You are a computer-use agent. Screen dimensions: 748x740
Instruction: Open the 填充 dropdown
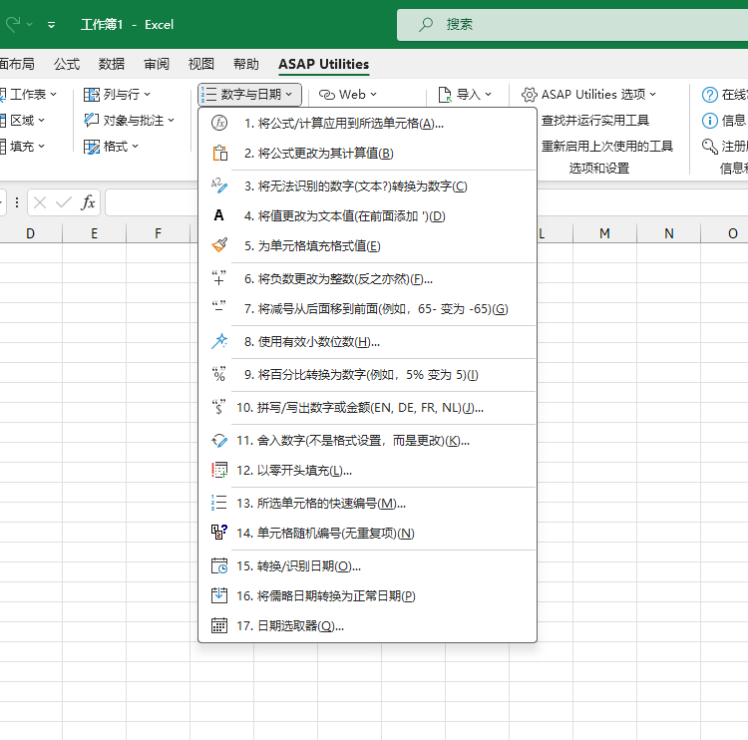(x=22, y=146)
